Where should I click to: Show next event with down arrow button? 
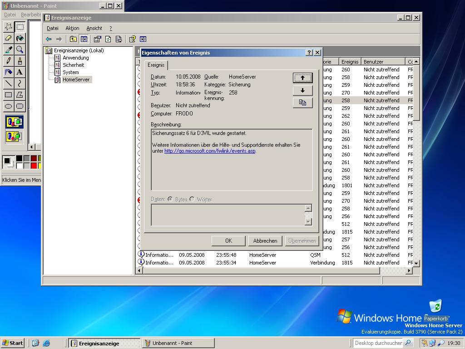[302, 90]
